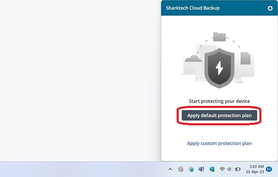Expand hidden tray icons chevron

(x=170, y=169)
